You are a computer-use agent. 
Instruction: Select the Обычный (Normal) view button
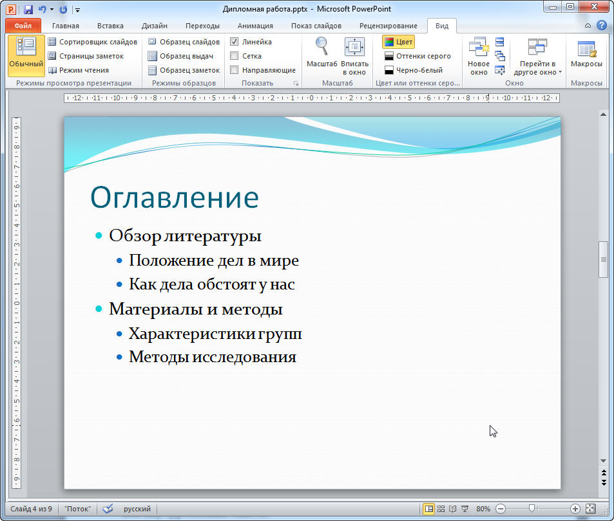tap(26, 55)
